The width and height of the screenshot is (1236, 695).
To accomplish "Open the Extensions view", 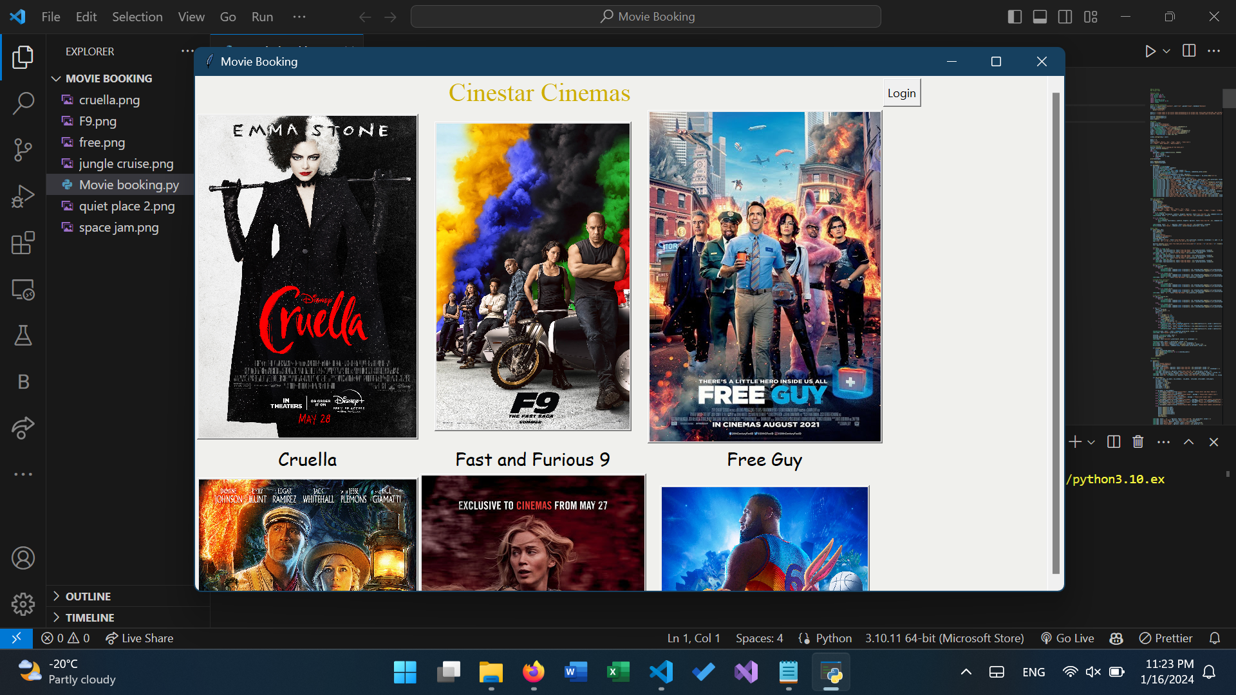I will [23, 243].
